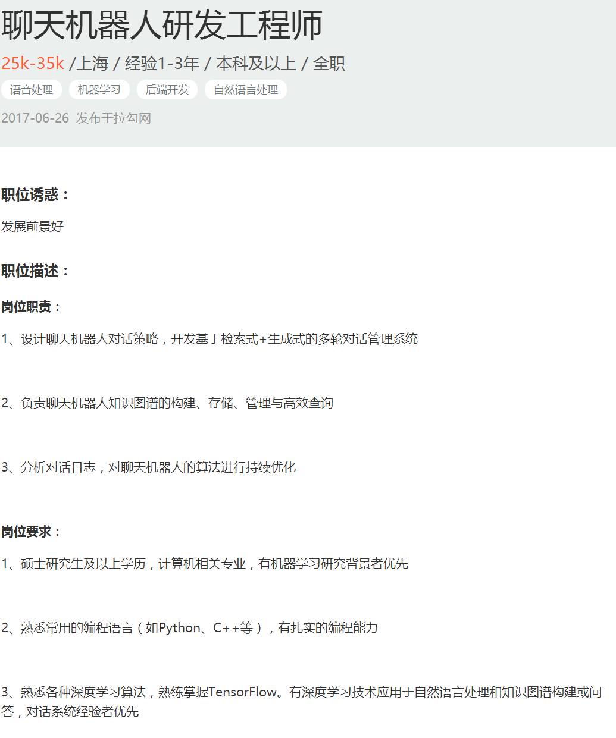This screenshot has width=616, height=738.
Task: Click the 职位诱惑 heading
Action: (35, 194)
